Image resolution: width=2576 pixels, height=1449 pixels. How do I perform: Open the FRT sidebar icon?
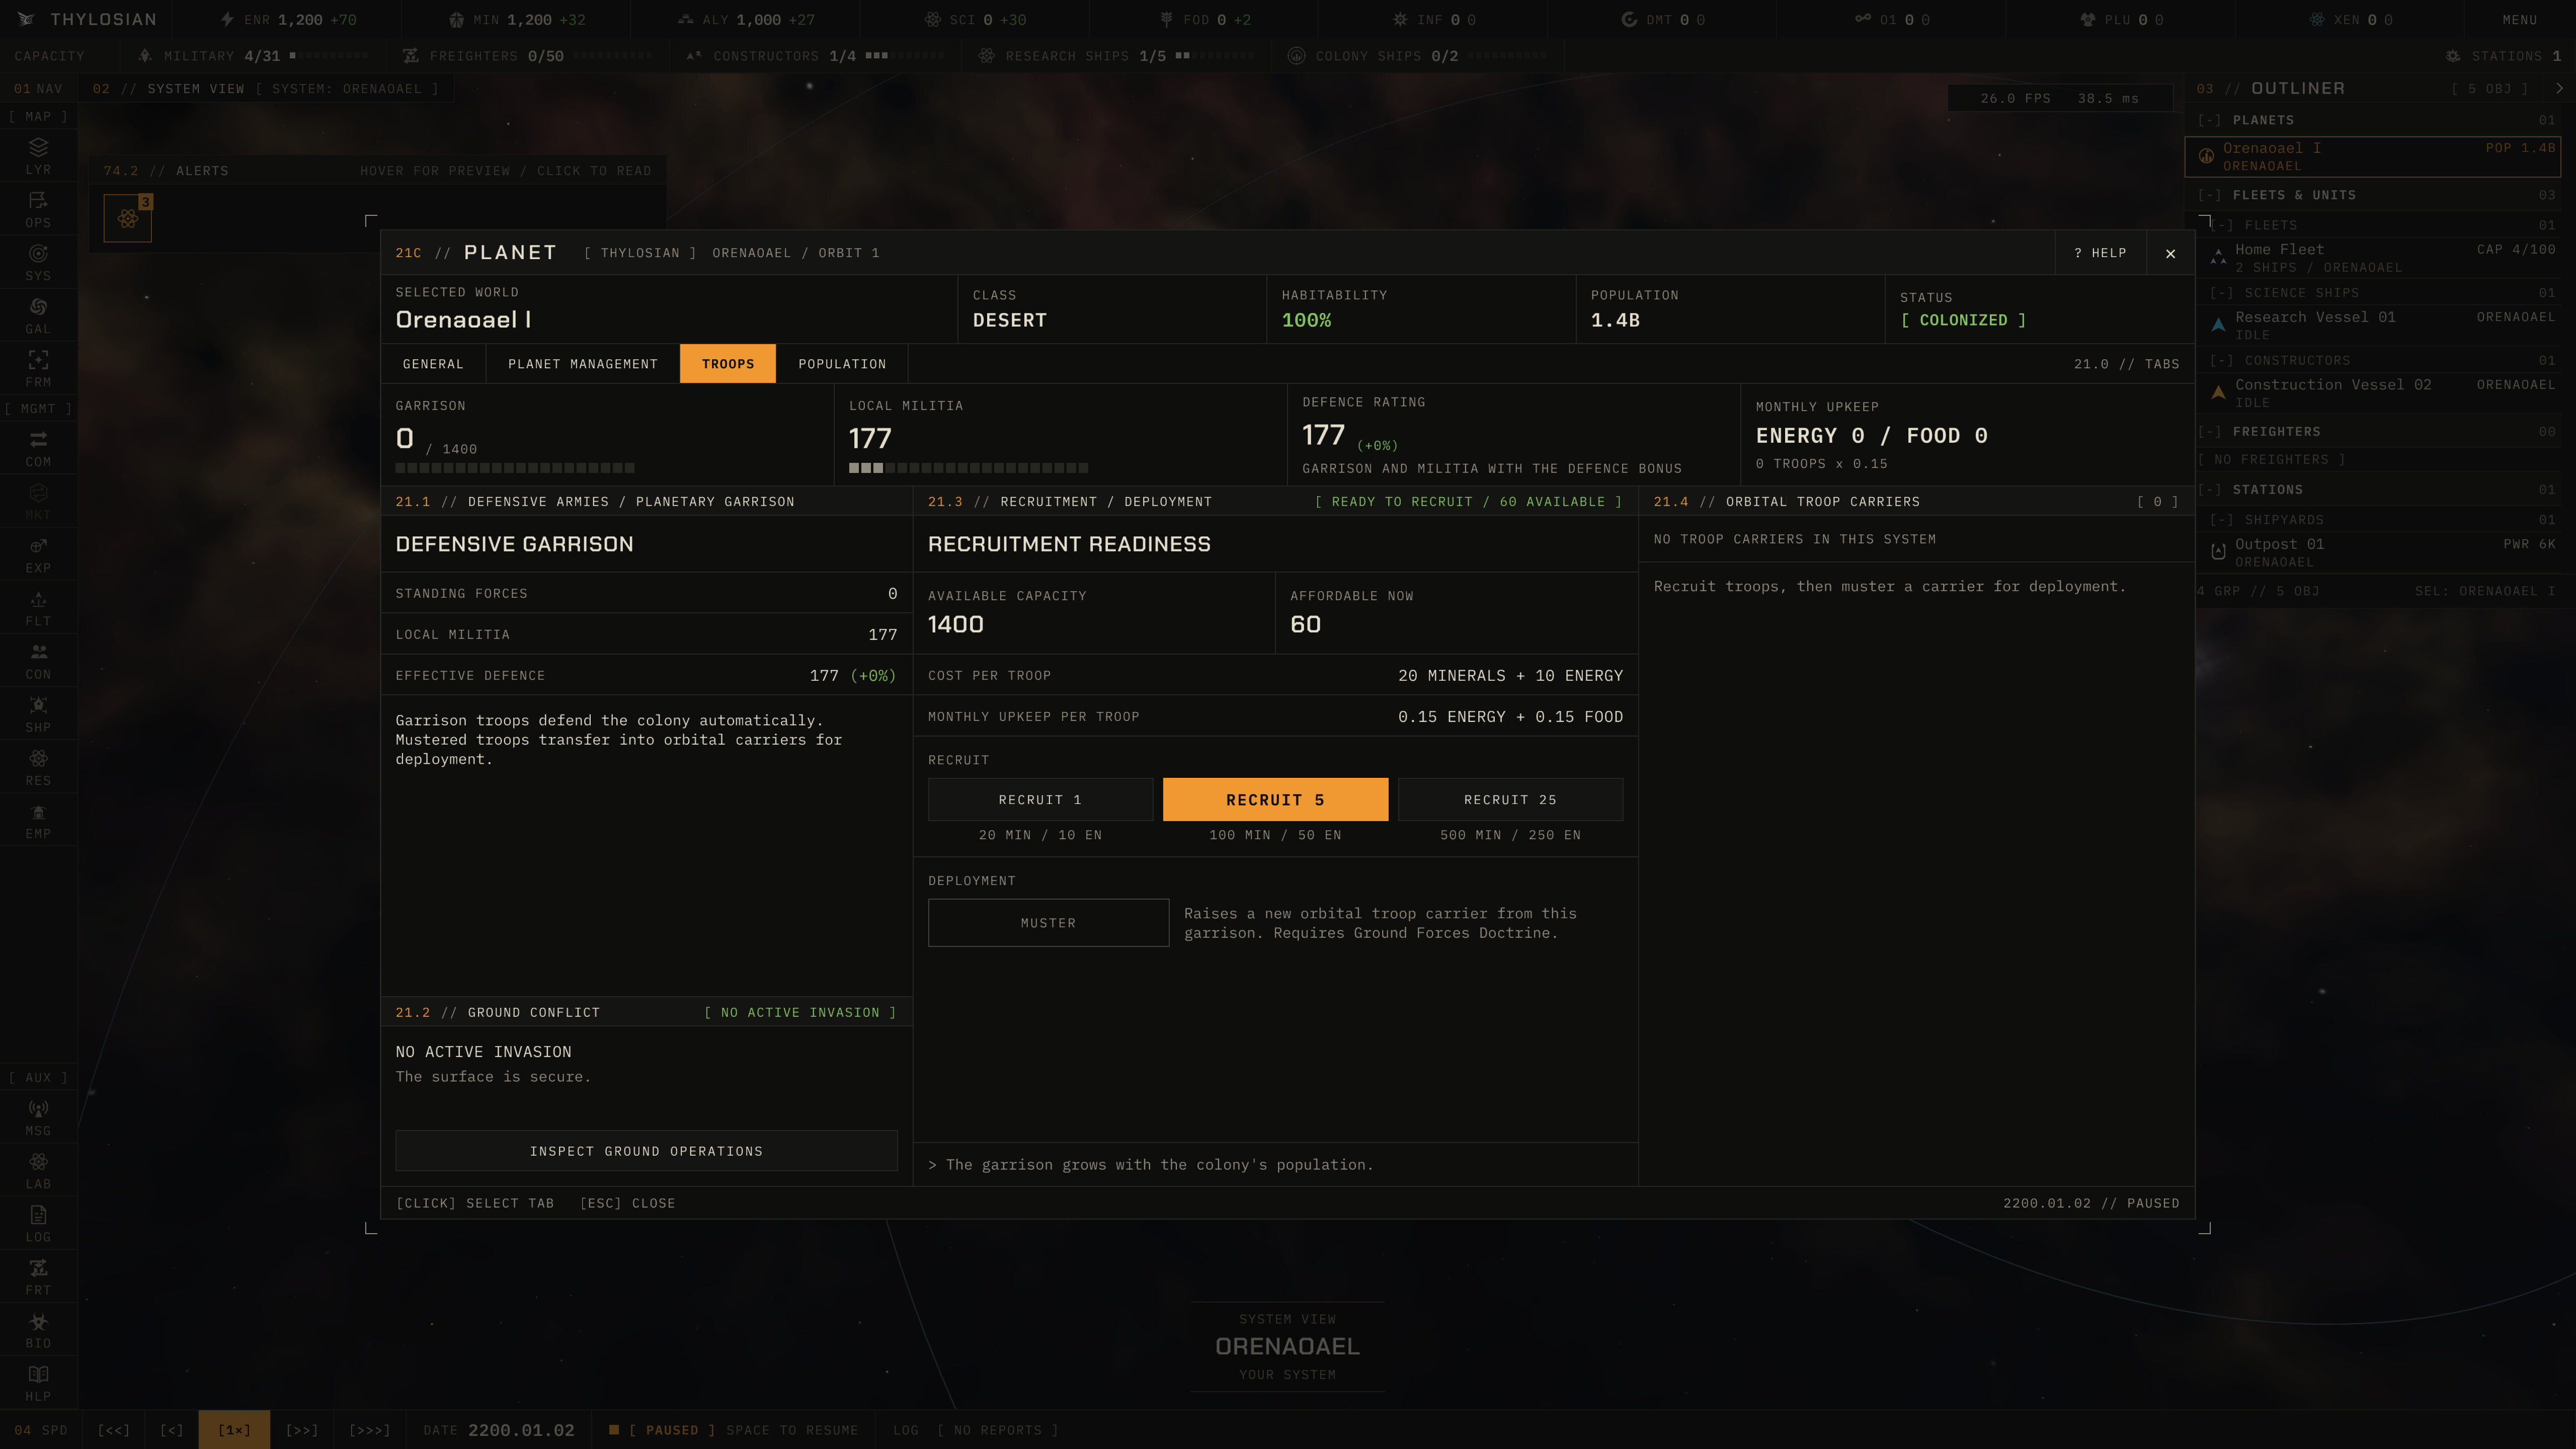tap(38, 1277)
